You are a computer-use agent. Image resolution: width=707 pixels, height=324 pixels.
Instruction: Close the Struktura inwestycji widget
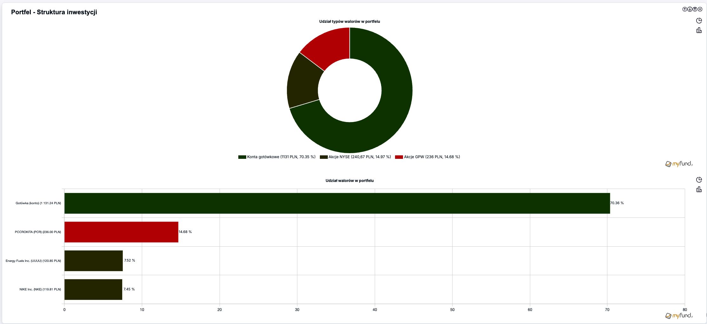tap(700, 9)
